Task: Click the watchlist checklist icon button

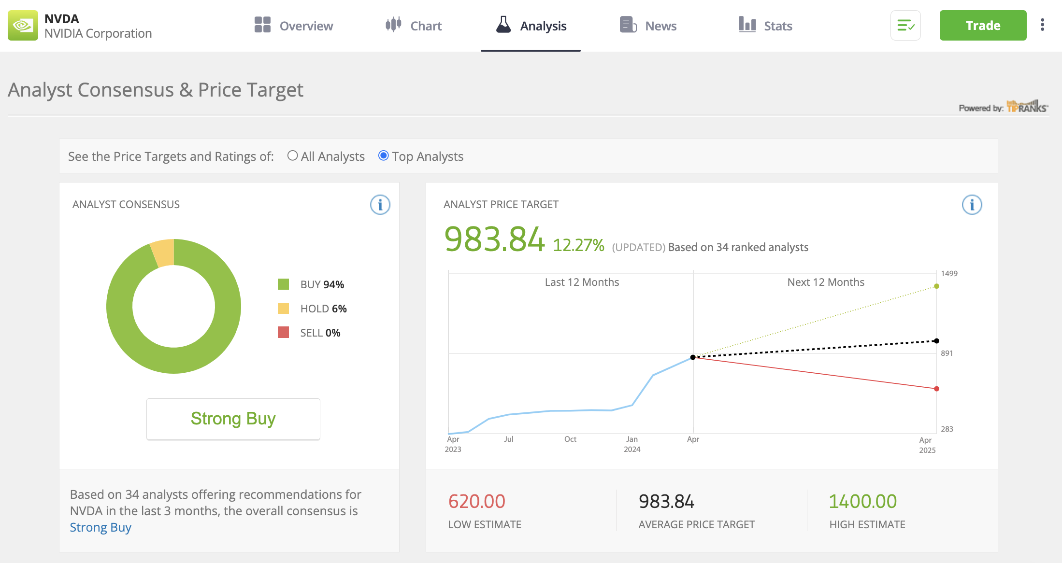Action: coord(905,26)
